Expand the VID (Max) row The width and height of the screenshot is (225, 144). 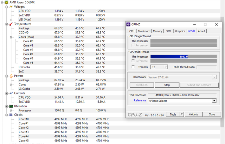[x=11, y=20]
